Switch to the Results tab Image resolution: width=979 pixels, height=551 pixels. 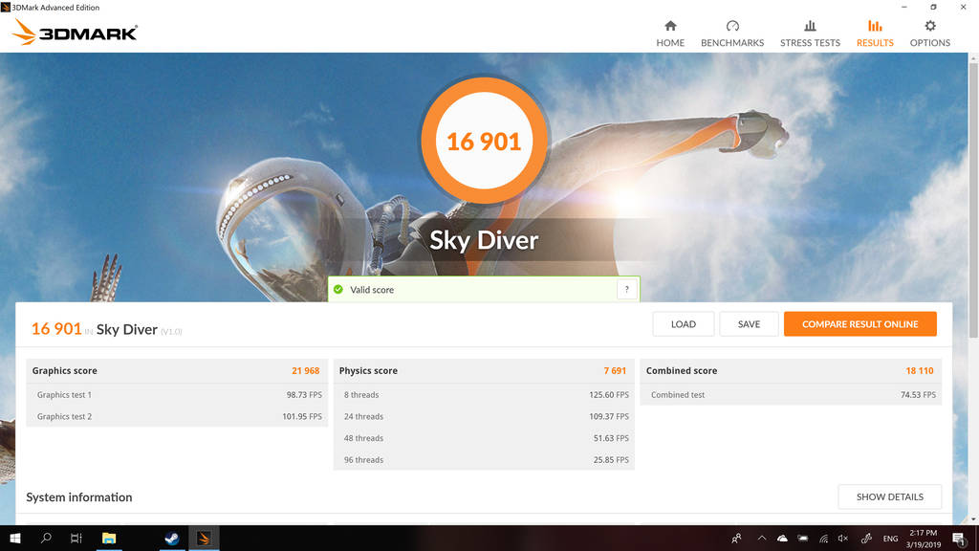click(875, 33)
